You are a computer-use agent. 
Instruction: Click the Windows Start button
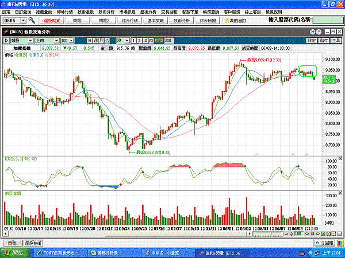click(16, 253)
